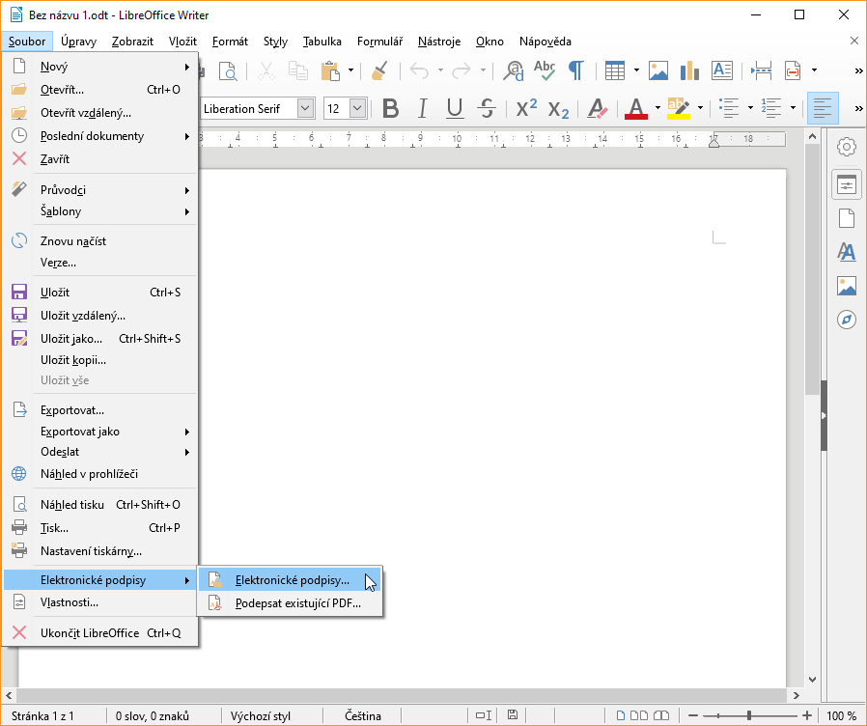The height and width of the screenshot is (726, 867).
Task: Insert image icon in toolbar
Action: [658, 70]
